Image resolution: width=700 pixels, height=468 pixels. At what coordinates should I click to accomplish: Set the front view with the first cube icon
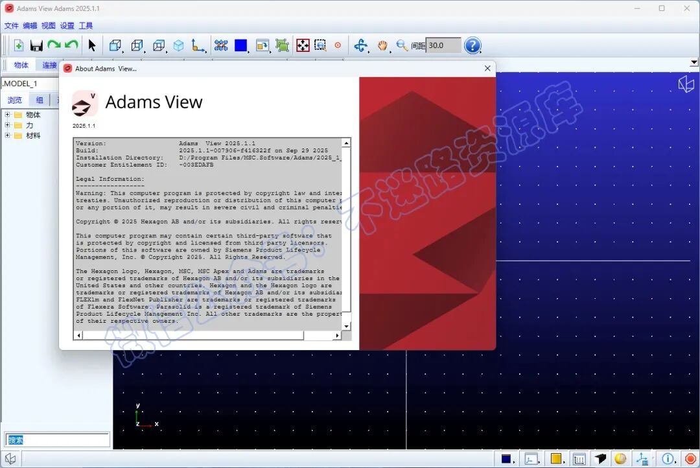click(115, 45)
